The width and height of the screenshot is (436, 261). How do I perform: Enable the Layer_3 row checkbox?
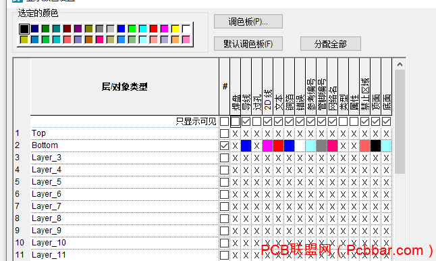coord(224,158)
